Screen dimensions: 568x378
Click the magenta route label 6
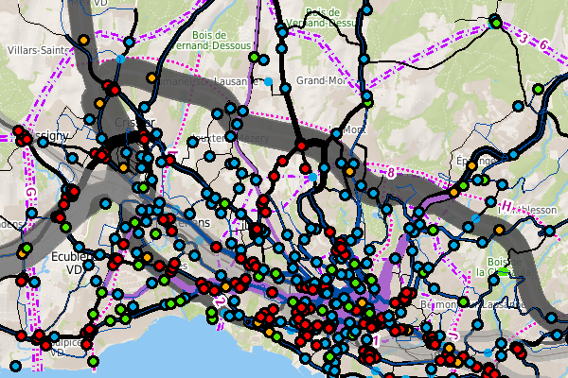click(544, 45)
